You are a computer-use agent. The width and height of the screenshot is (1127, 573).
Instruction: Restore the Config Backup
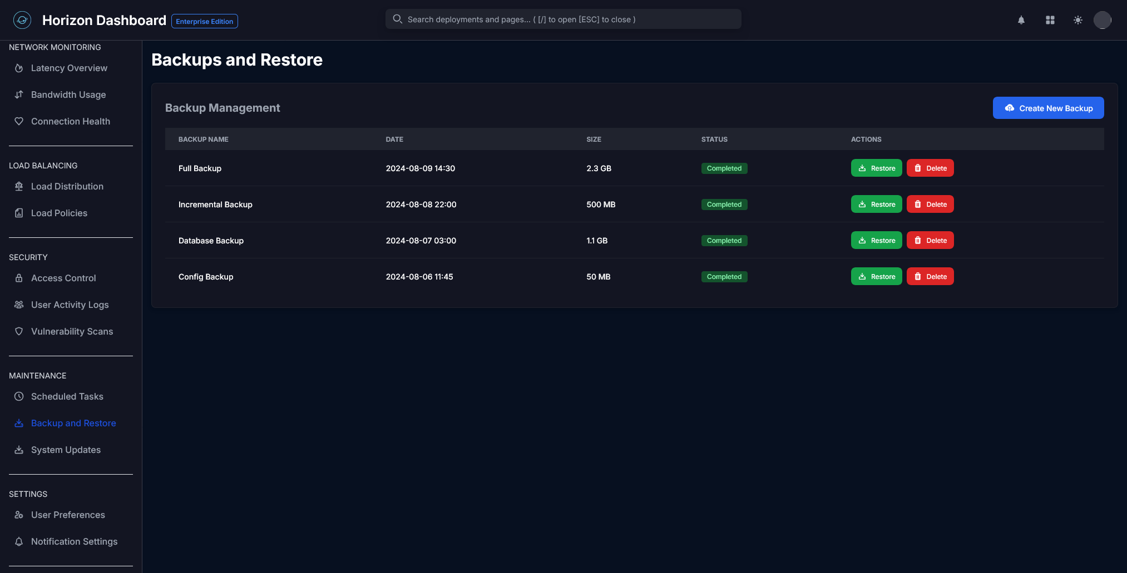tap(876, 276)
